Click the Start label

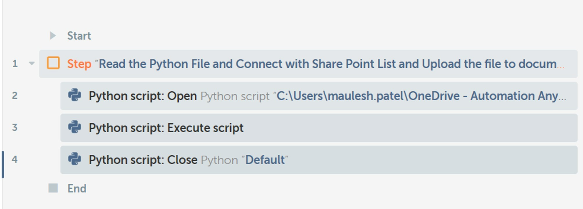point(79,36)
